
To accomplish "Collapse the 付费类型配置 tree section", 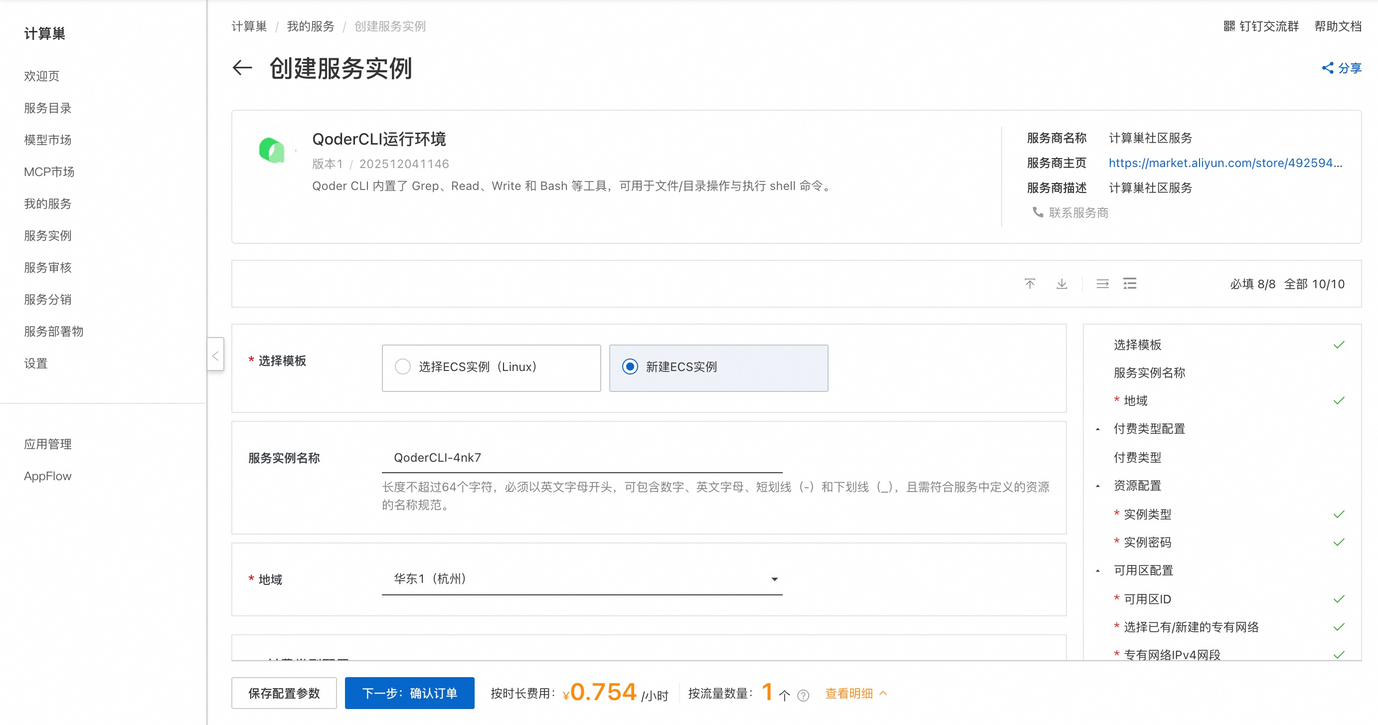I will pos(1098,429).
